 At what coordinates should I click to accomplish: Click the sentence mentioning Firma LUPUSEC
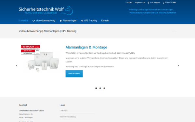[100, 53]
